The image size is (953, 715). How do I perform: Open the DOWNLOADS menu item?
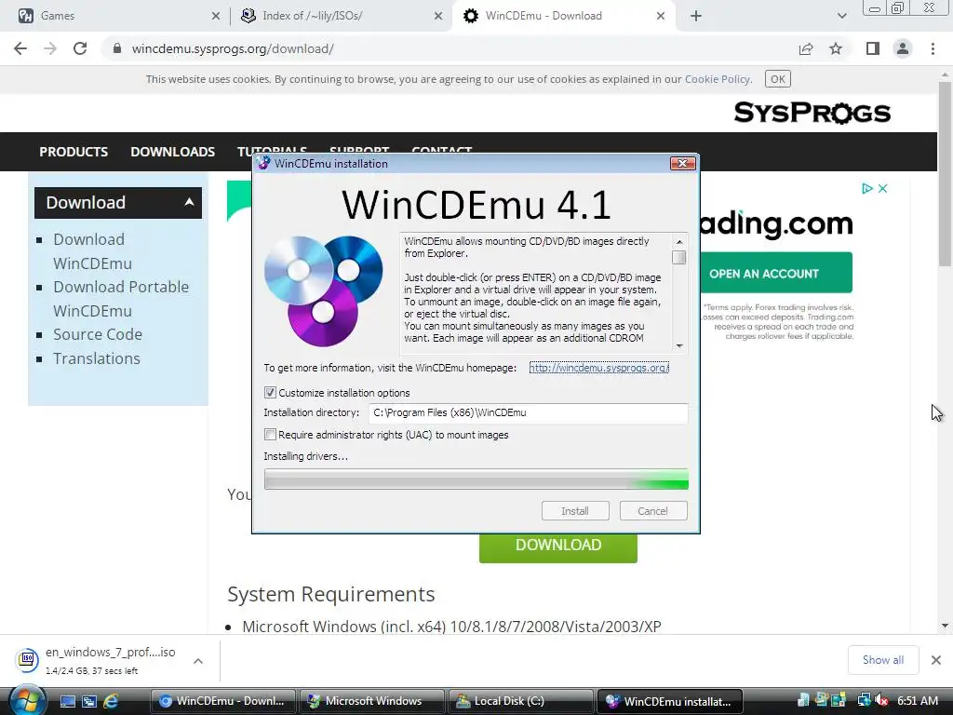pos(172,152)
